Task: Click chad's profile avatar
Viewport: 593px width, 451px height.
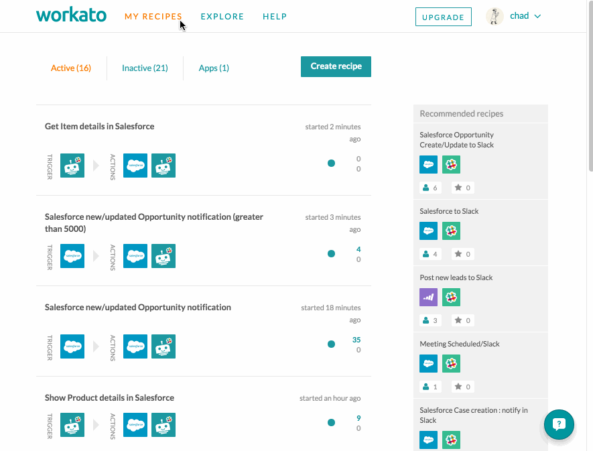Action: tap(495, 16)
